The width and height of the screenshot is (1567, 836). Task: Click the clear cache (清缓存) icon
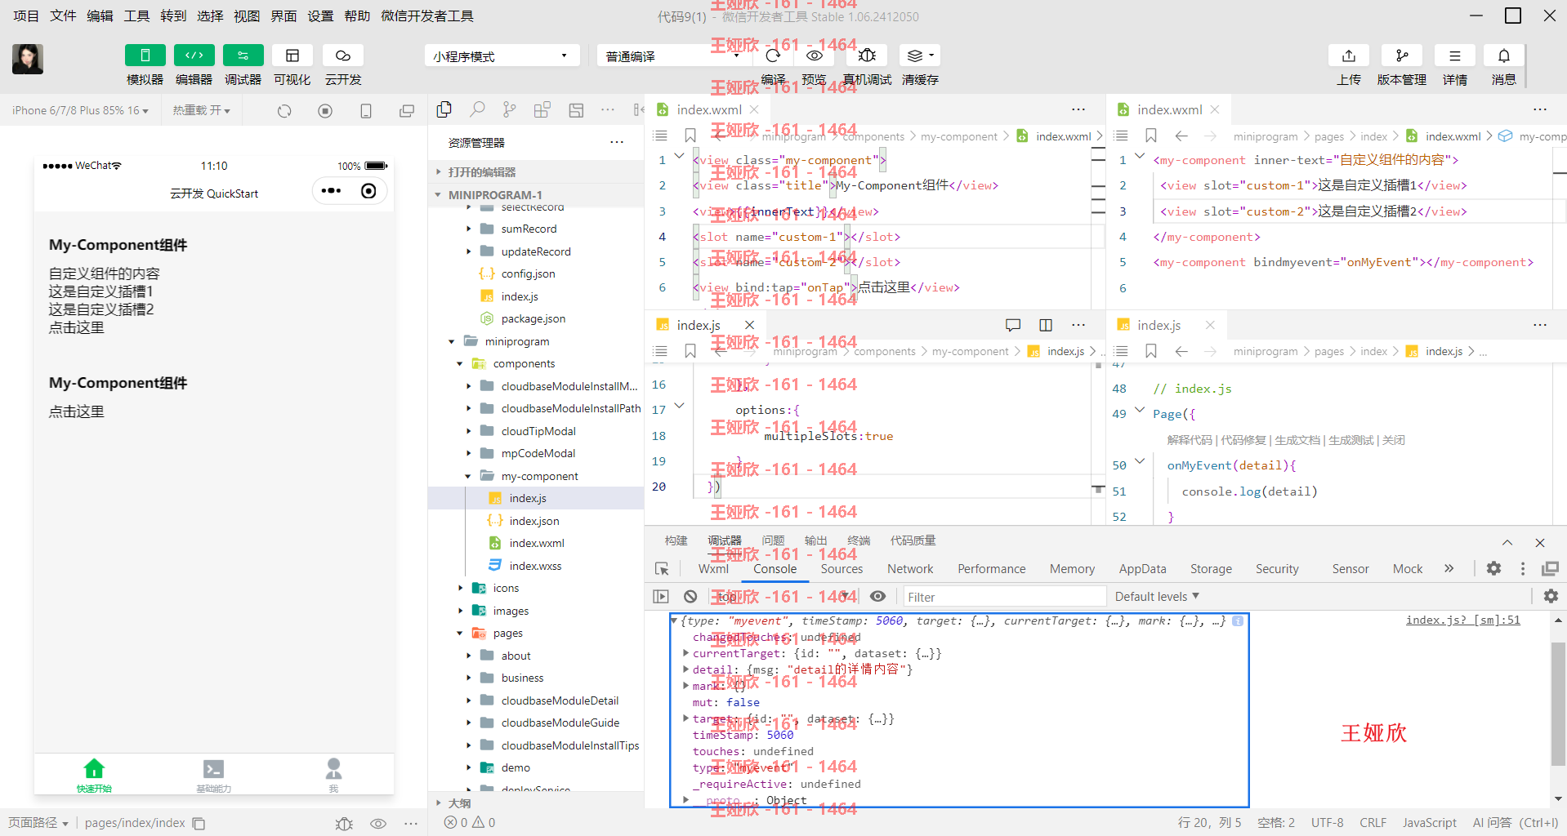tap(920, 56)
